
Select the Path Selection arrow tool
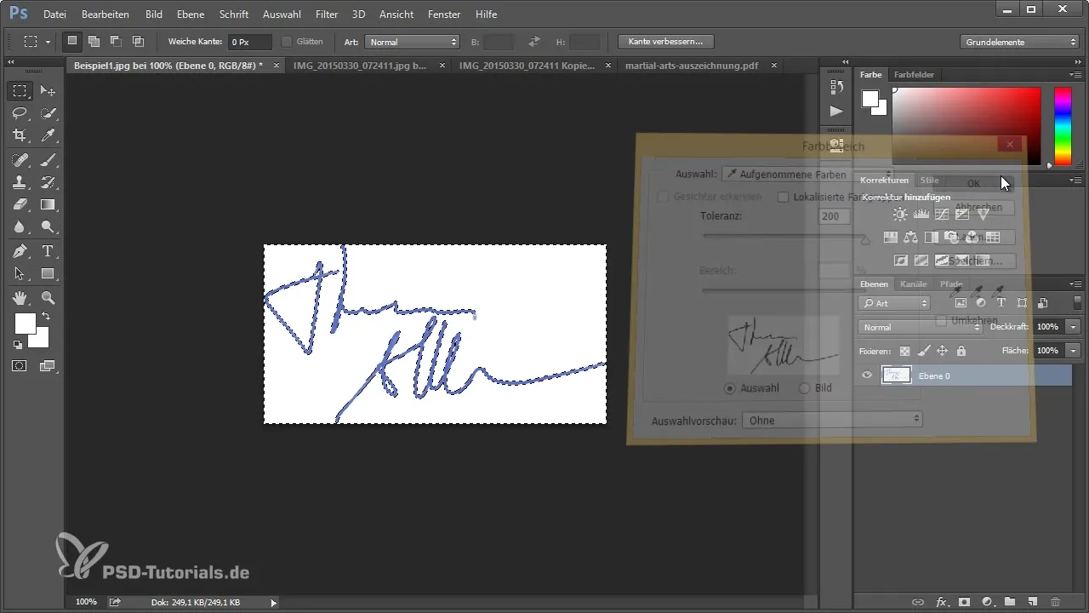click(x=20, y=273)
